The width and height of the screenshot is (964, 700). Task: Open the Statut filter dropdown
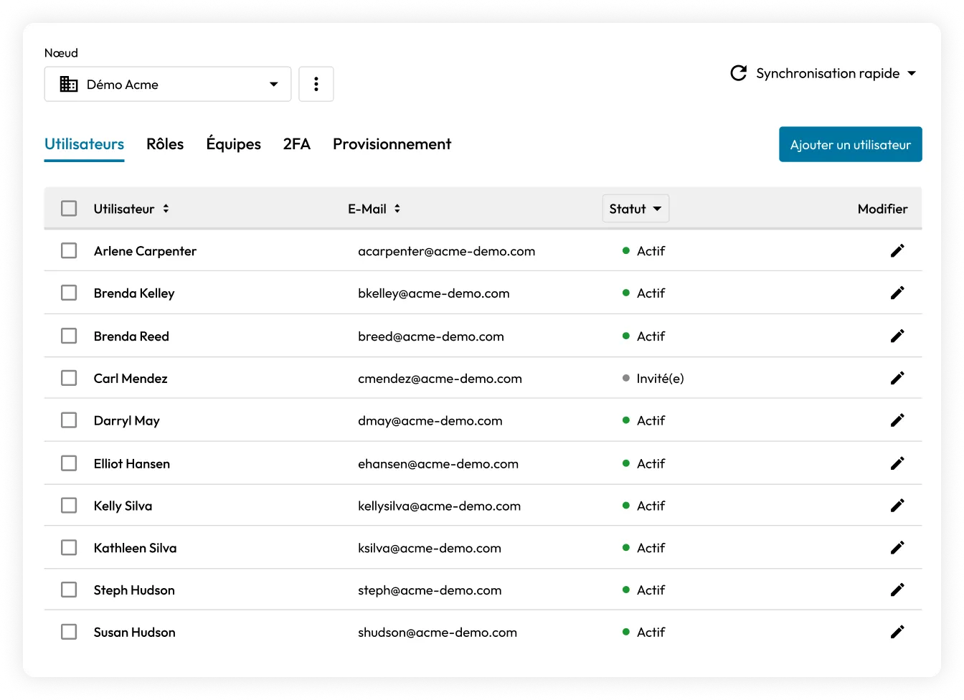[635, 209]
